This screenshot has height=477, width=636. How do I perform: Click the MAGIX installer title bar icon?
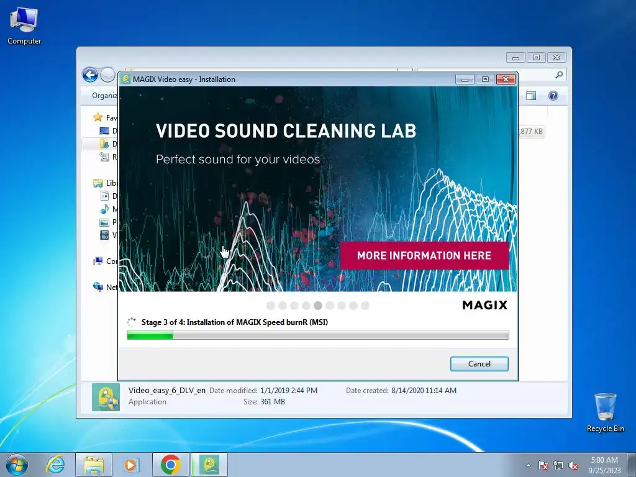click(x=125, y=79)
